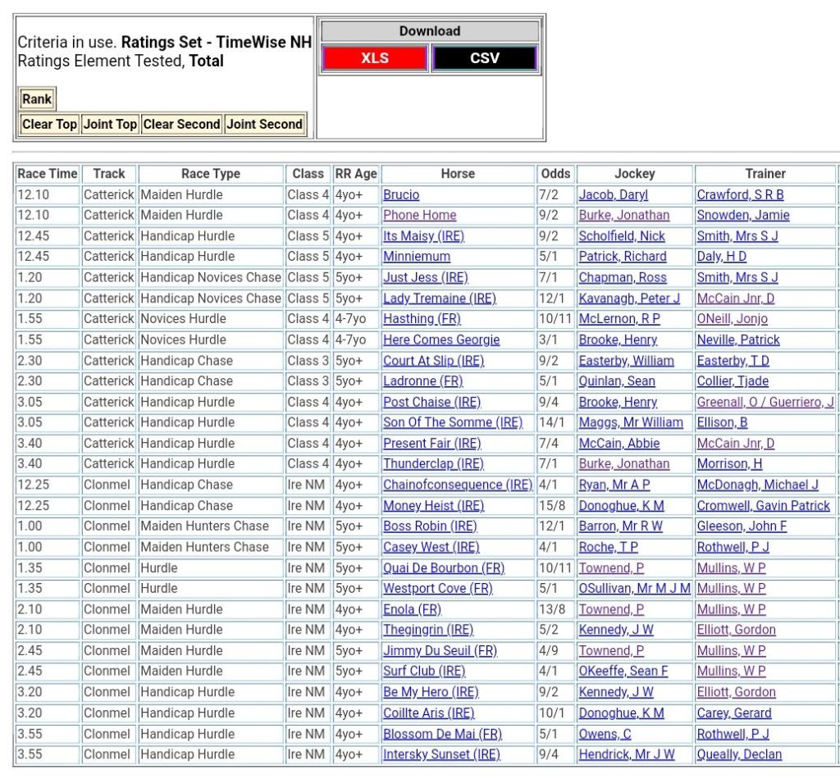Click the Odds column header

555,174
